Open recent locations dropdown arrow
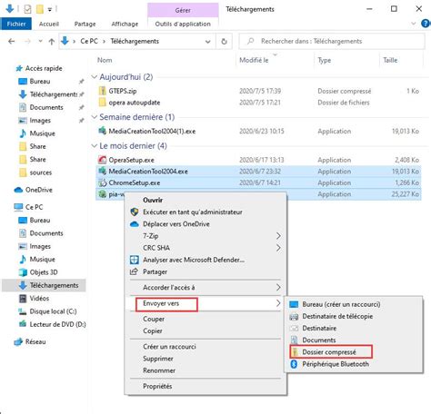Image resolution: width=431 pixels, height=414 pixels. (x=40, y=41)
